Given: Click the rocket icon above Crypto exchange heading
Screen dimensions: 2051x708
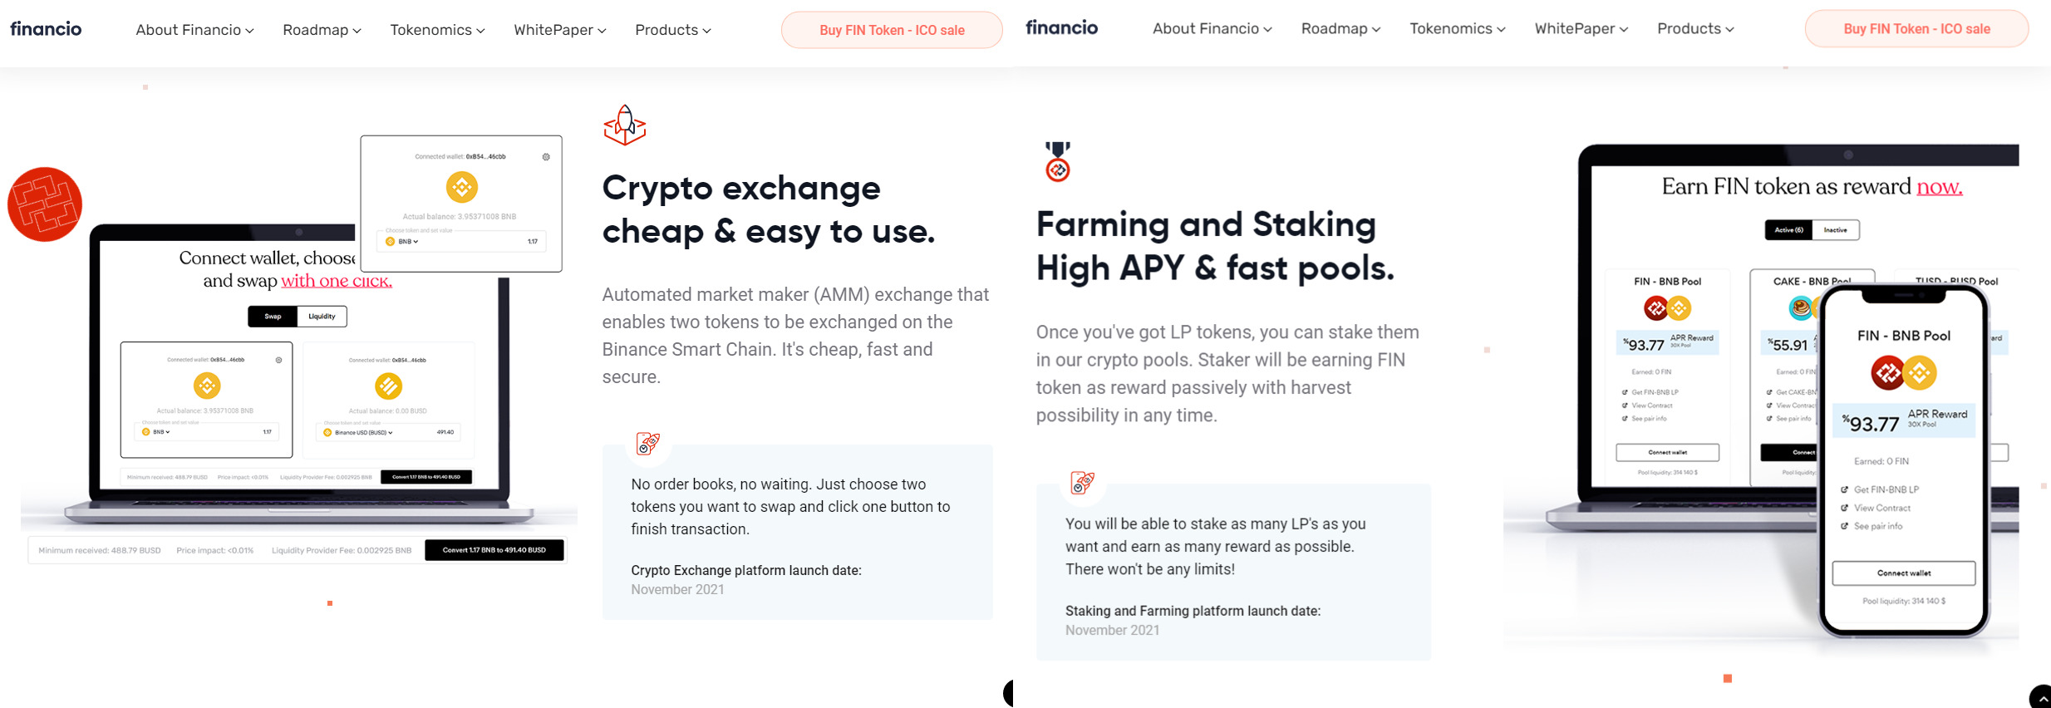Looking at the screenshot, I should coord(625,125).
